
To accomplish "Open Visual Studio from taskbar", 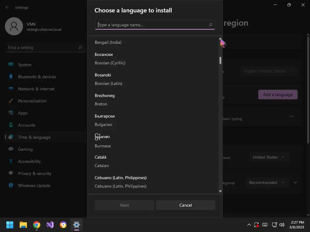I will coord(50,225).
